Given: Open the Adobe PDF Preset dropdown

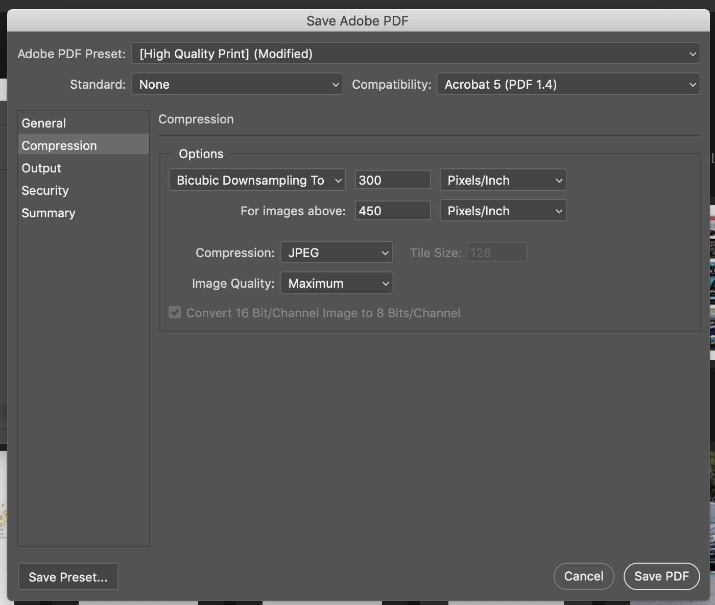Looking at the screenshot, I should tap(415, 54).
